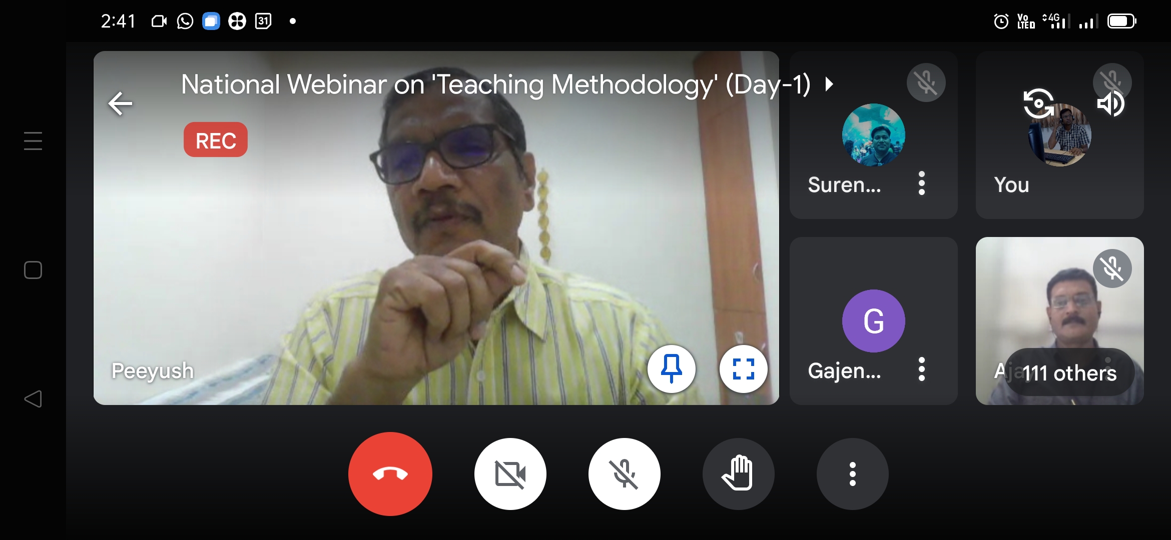This screenshot has height=540, width=1171.
Task: Pin Peeyush's video with pin icon
Action: [x=671, y=369]
